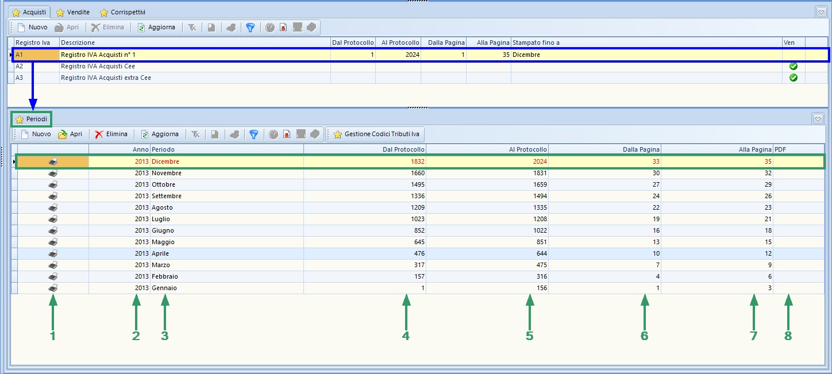Click green check mark in row A2
This screenshot has width=832, height=374.
click(x=794, y=67)
